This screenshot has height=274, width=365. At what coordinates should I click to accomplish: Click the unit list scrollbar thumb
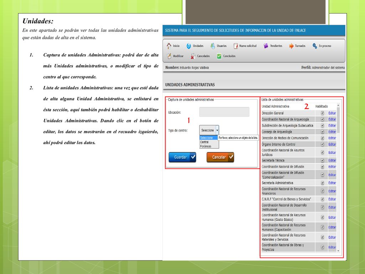point(338,121)
